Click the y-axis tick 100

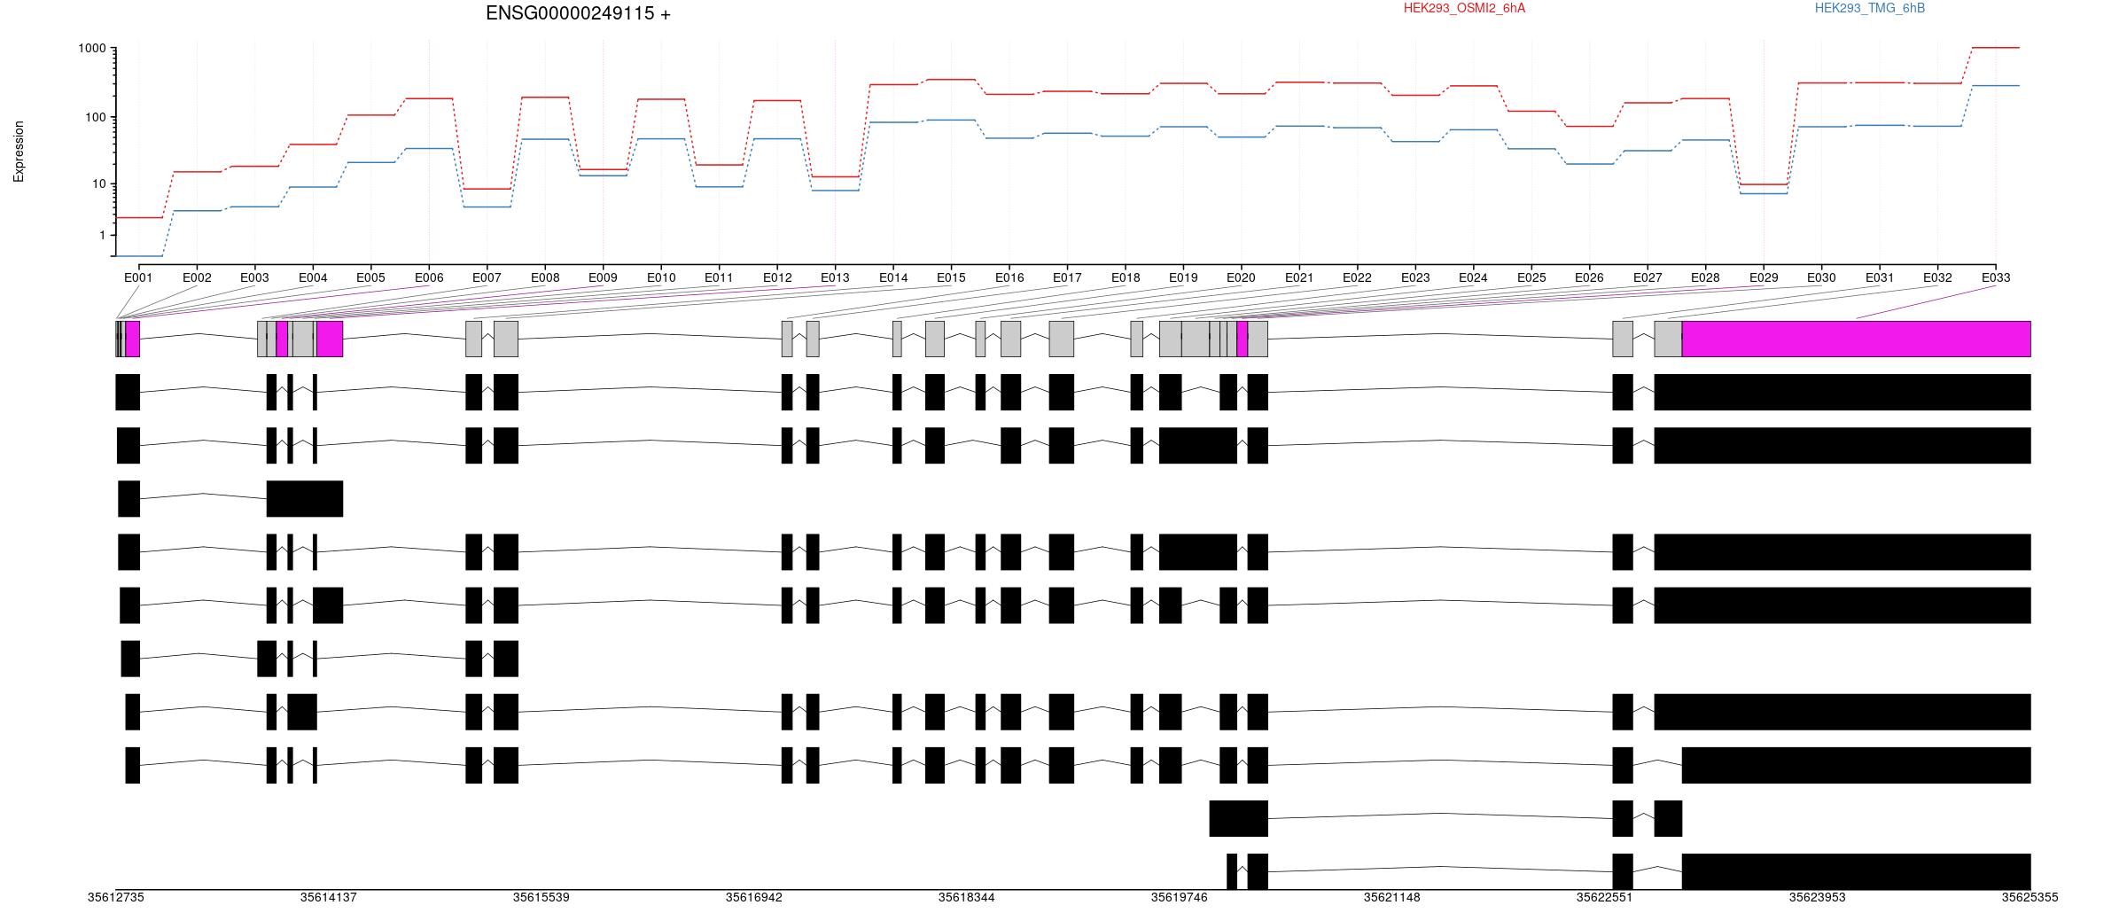96,117
